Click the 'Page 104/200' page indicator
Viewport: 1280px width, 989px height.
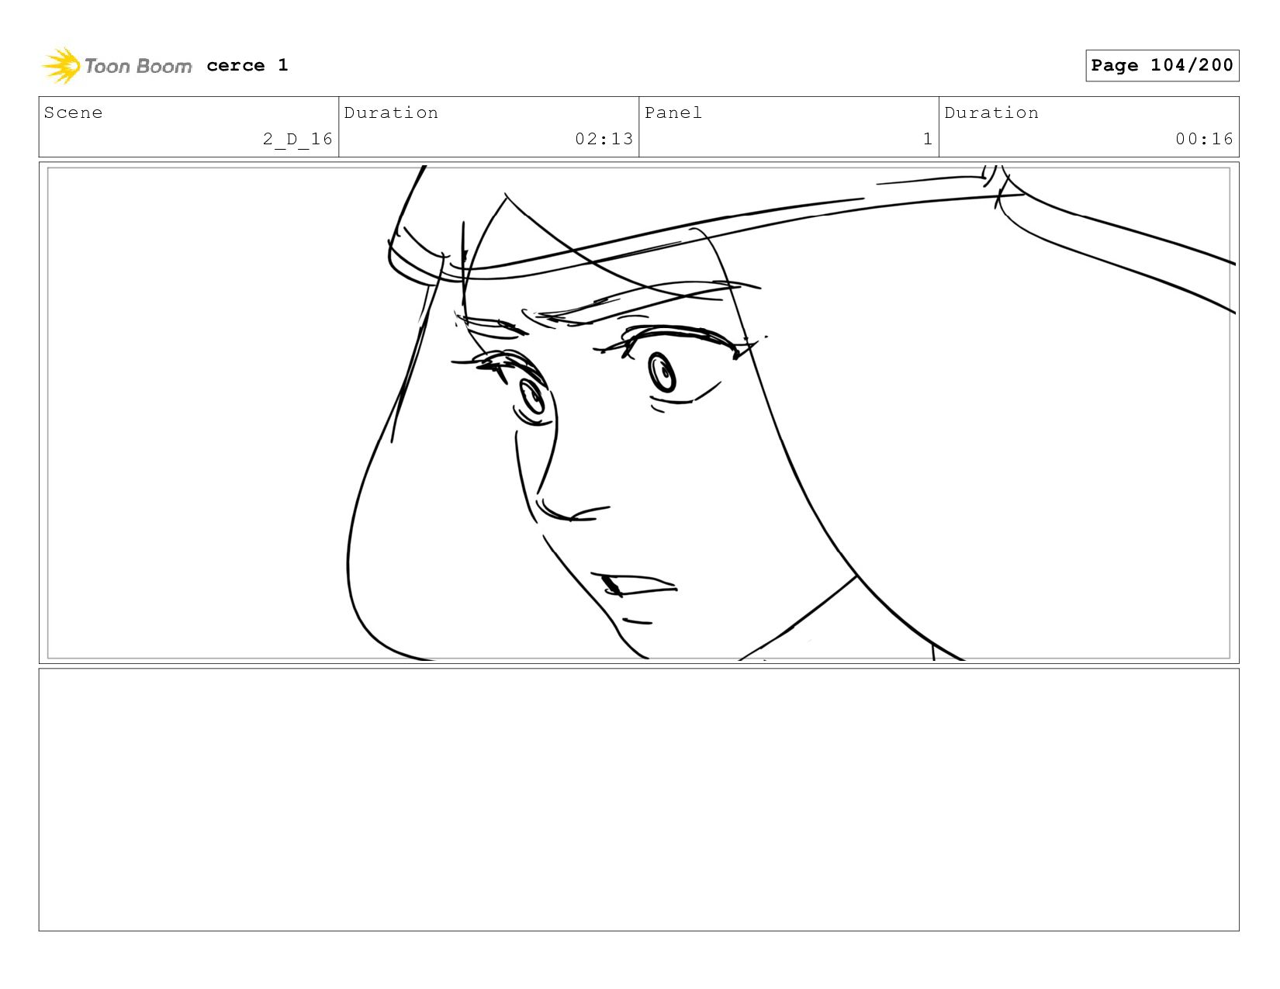pyautogui.click(x=1162, y=65)
